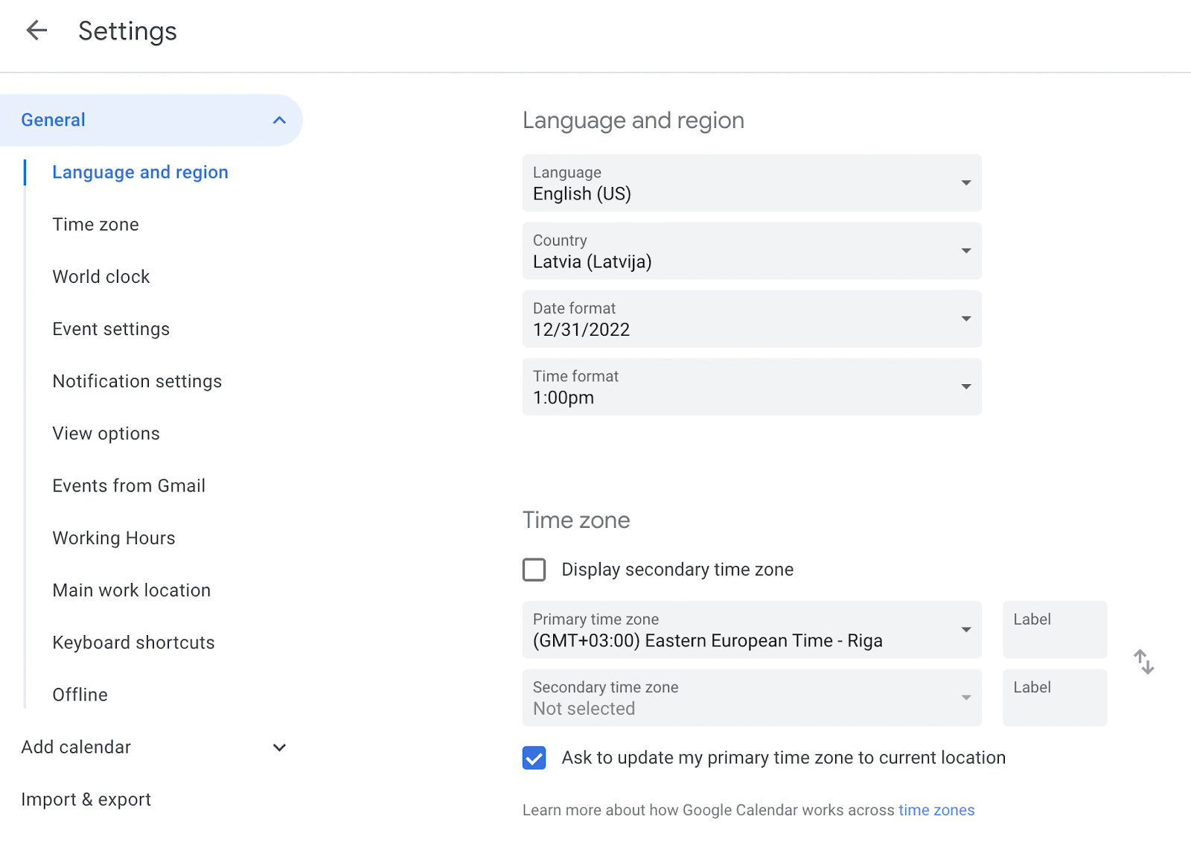Click the primary time zone Label field
1191x848 pixels.
pos(1054,630)
